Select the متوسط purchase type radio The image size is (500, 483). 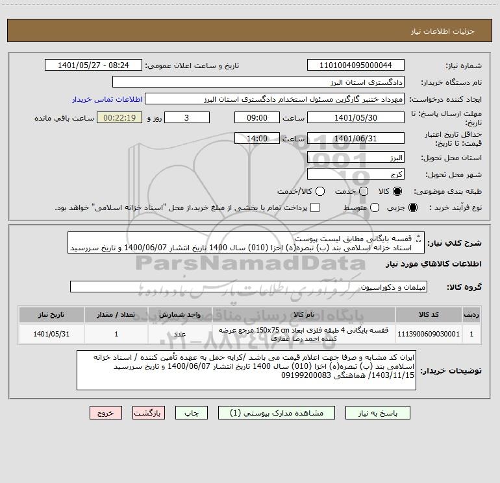pyautogui.click(x=375, y=207)
